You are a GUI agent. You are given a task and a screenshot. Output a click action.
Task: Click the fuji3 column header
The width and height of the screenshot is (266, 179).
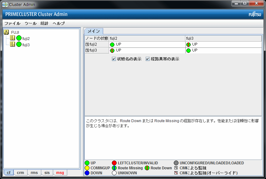coord(223,38)
